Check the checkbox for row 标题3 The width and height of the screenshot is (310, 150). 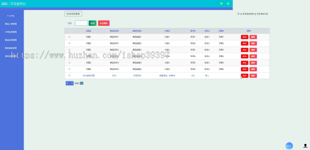click(69, 50)
